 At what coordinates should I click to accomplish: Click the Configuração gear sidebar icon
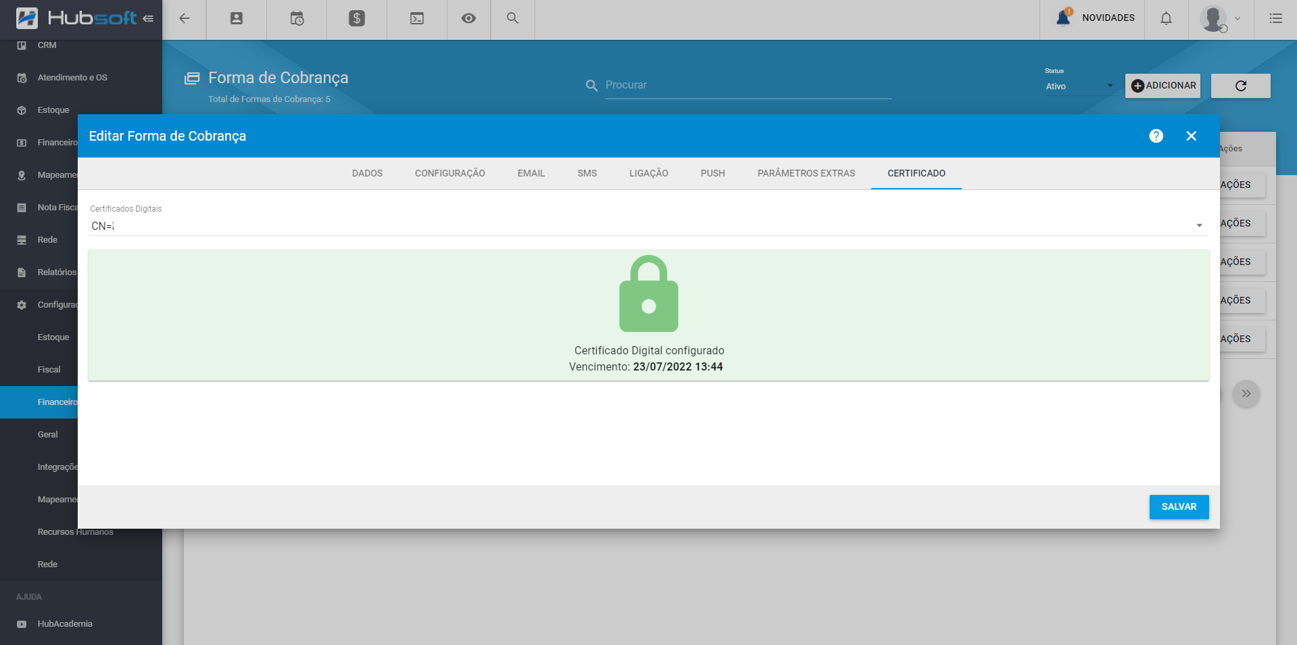tap(22, 305)
